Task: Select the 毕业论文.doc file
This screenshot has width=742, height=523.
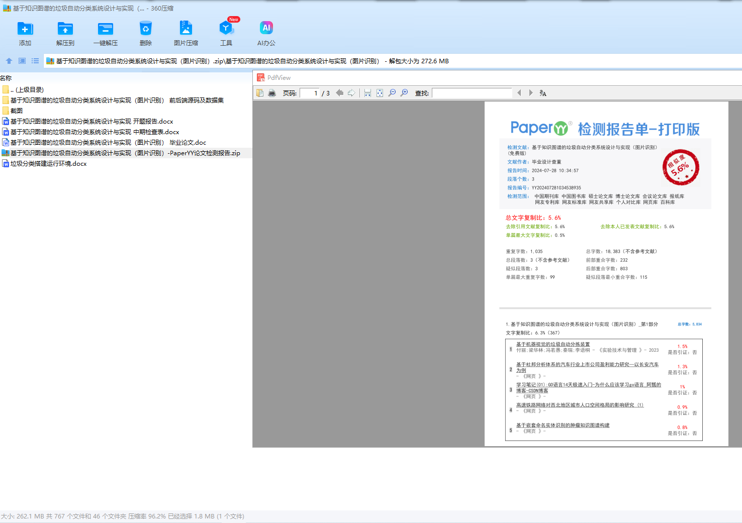Action: 126,142
